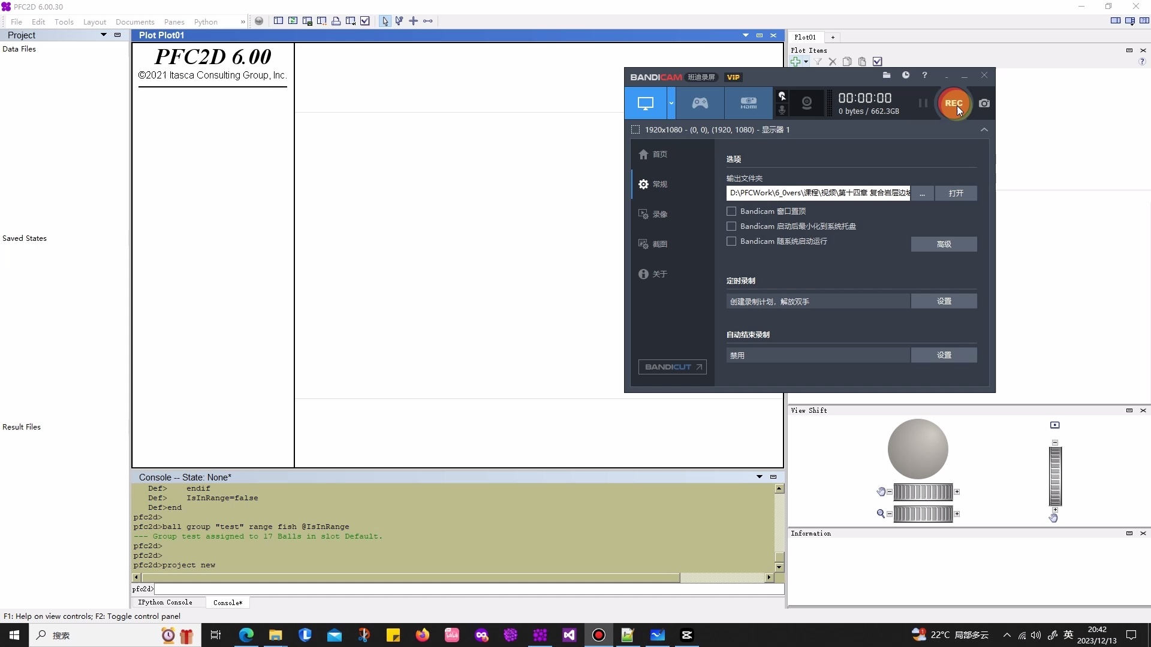Expand screen recording mode dropdown arrow
Viewport: 1151px width, 647px height.
pos(671,103)
